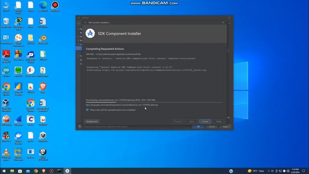
Task: Open the taskbar clock and date
Action: pos(295,171)
